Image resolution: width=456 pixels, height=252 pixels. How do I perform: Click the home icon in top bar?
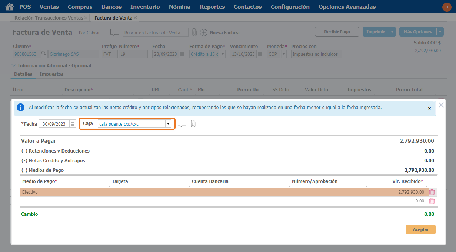pyautogui.click(x=10, y=7)
